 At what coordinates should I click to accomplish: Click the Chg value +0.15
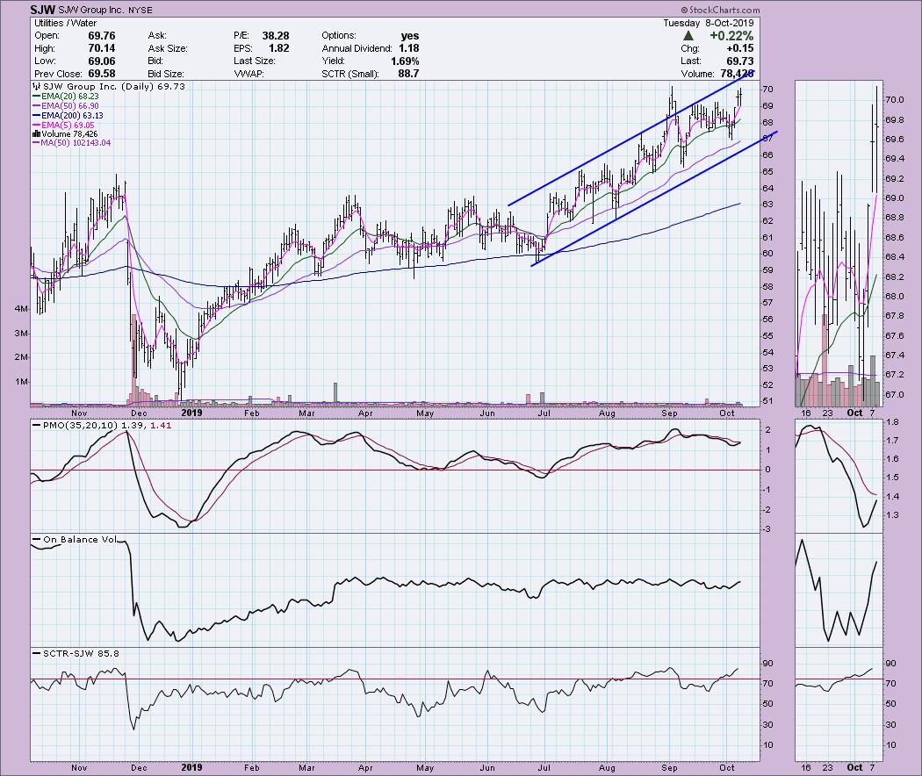[x=739, y=48]
